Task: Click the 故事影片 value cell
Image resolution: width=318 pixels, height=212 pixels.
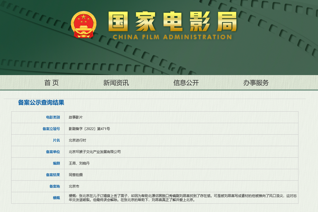Action: (x=76, y=117)
